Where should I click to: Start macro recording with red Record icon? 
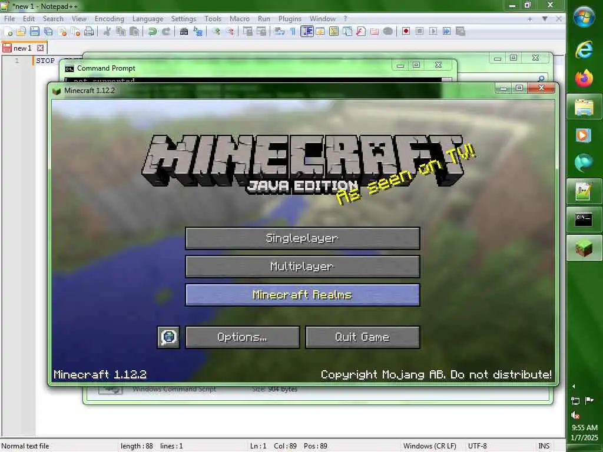[x=406, y=32]
